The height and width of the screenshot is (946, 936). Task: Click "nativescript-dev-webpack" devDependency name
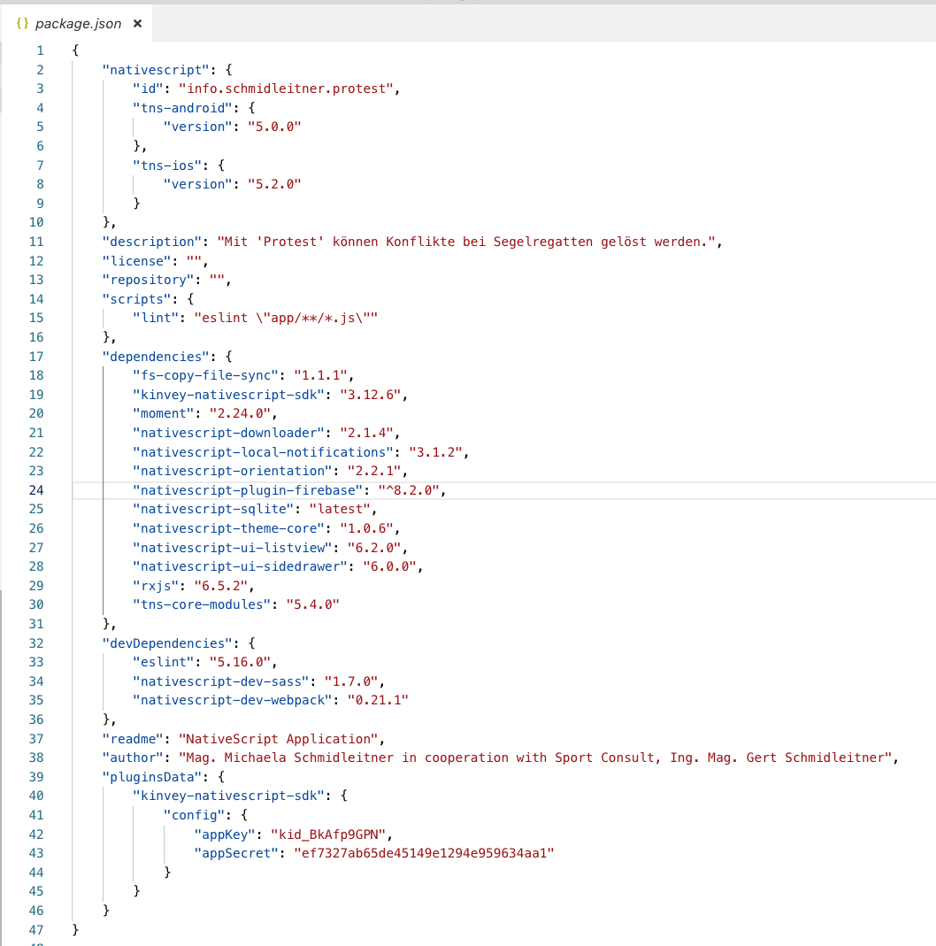(232, 701)
